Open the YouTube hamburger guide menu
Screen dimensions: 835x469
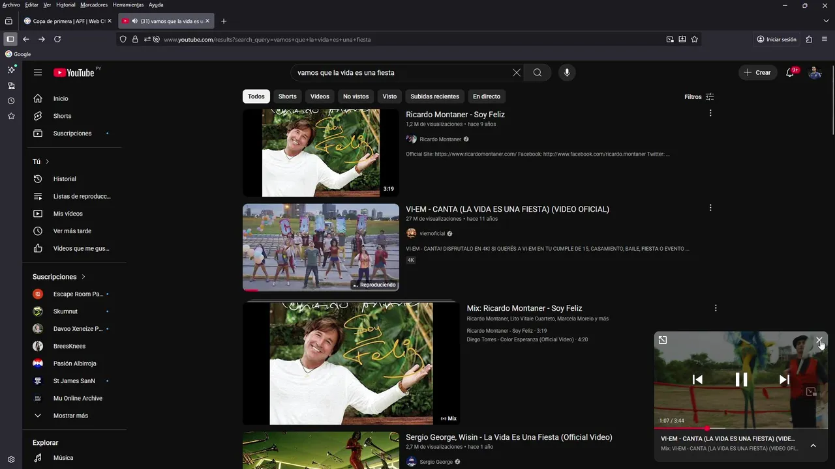coord(38,72)
